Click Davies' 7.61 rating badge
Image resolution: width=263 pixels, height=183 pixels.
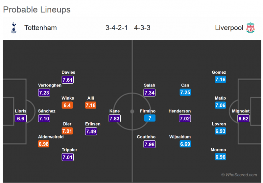pyautogui.click(x=67, y=80)
